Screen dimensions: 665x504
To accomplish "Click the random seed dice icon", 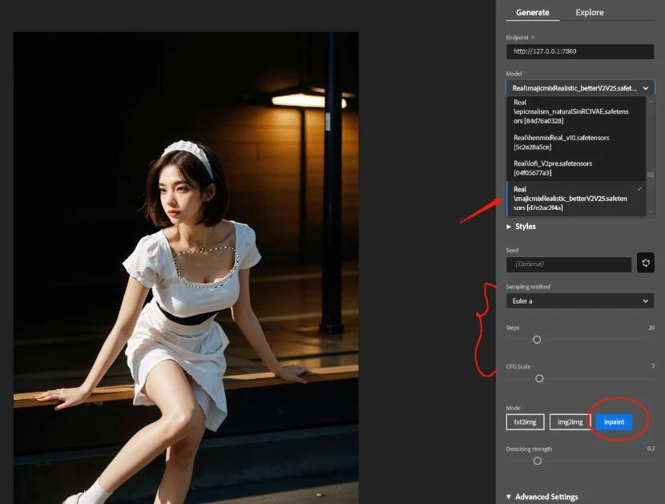I will click(x=646, y=264).
